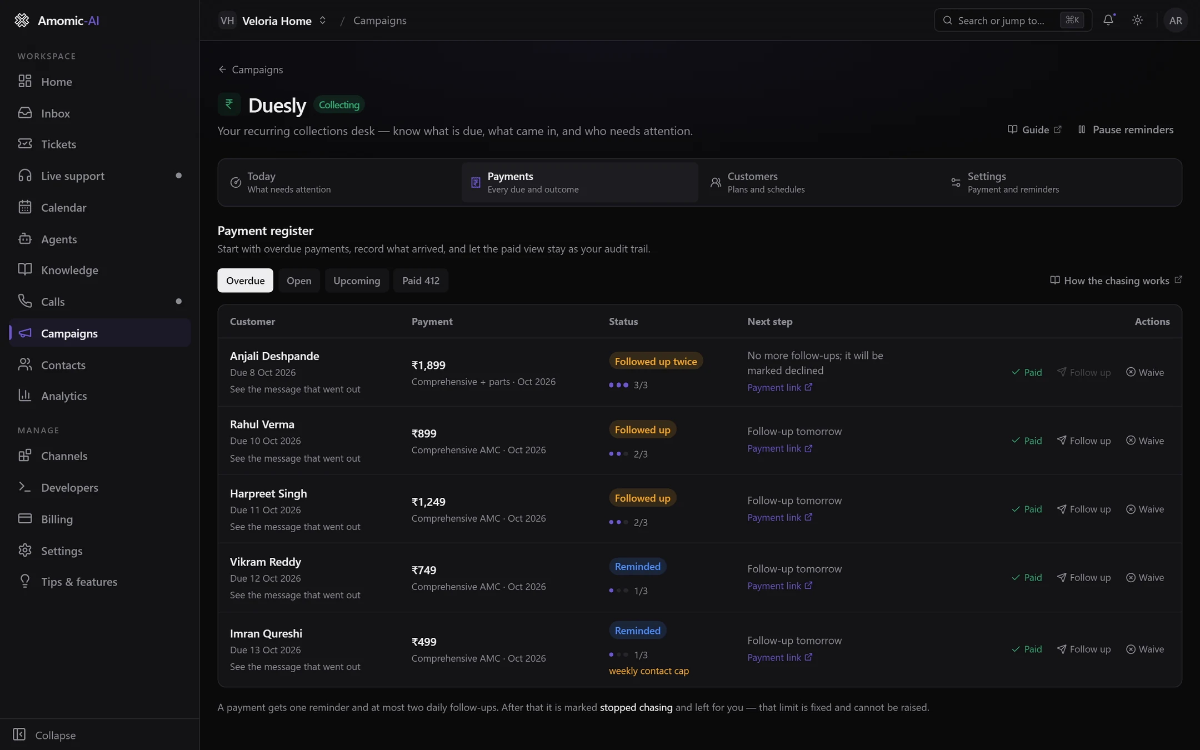Open Settings in sidebar Manage section

[x=100, y=551]
